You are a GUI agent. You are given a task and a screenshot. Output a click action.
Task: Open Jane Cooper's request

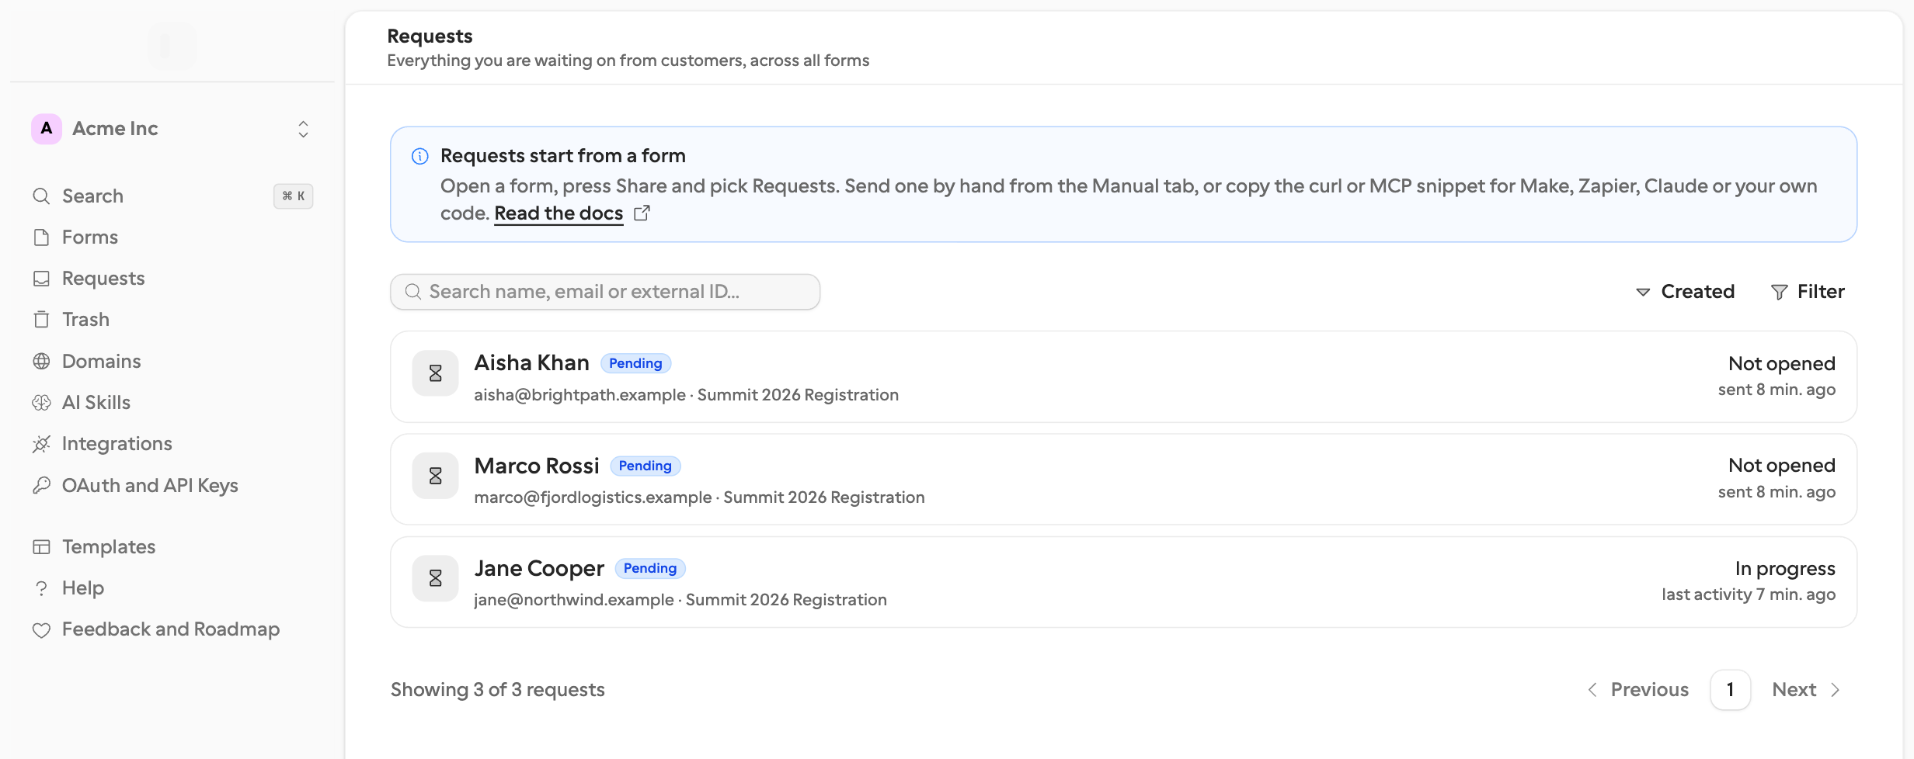[1123, 582]
